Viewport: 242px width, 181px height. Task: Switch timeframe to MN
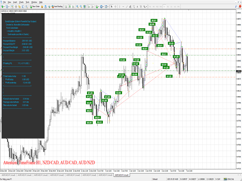coord(178,7)
